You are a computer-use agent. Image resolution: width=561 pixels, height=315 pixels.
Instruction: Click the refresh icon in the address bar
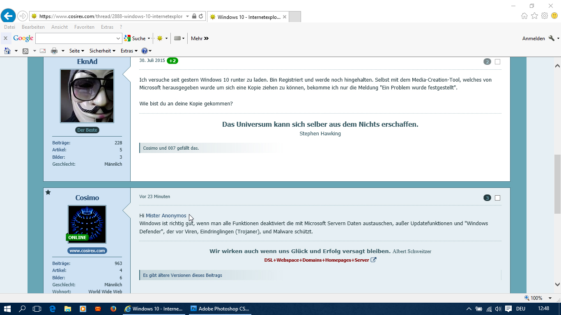[201, 16]
